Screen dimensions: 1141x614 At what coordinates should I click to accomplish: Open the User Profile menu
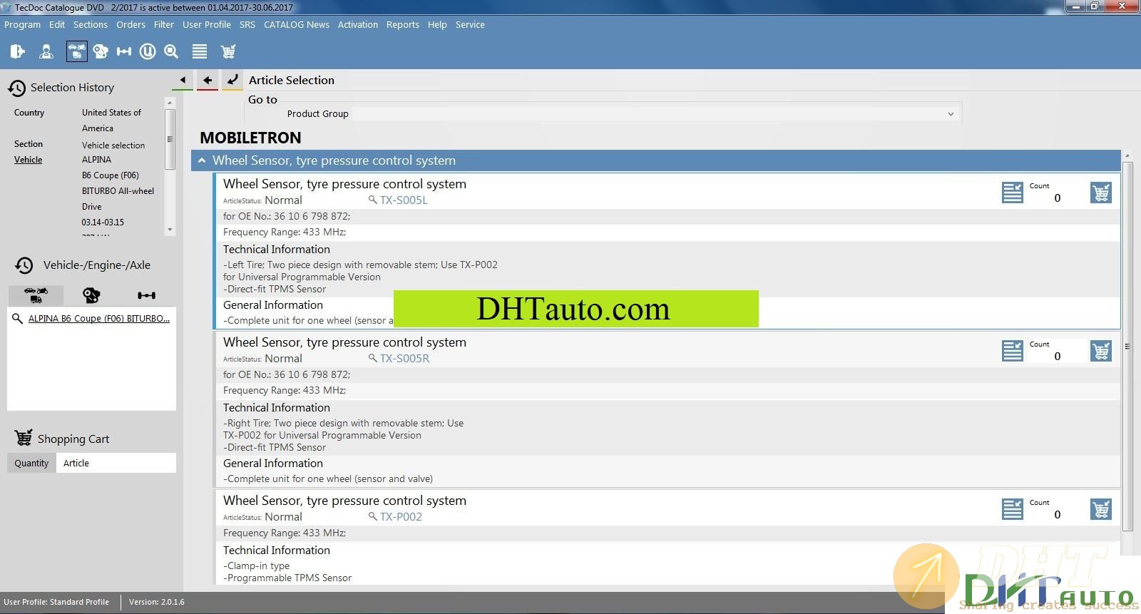point(207,24)
